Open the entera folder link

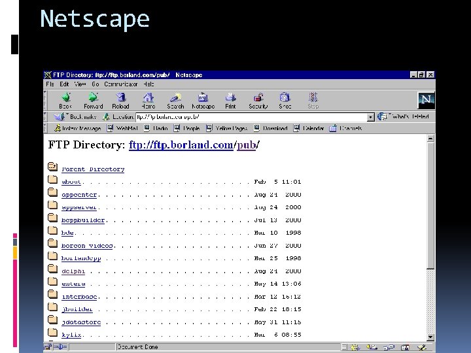tap(73, 284)
